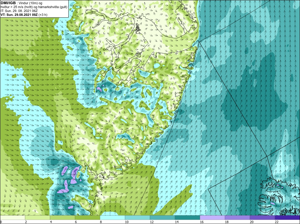
Task: Click the 20–22 m/s violet legend swatch
Action: [x=262, y=217]
